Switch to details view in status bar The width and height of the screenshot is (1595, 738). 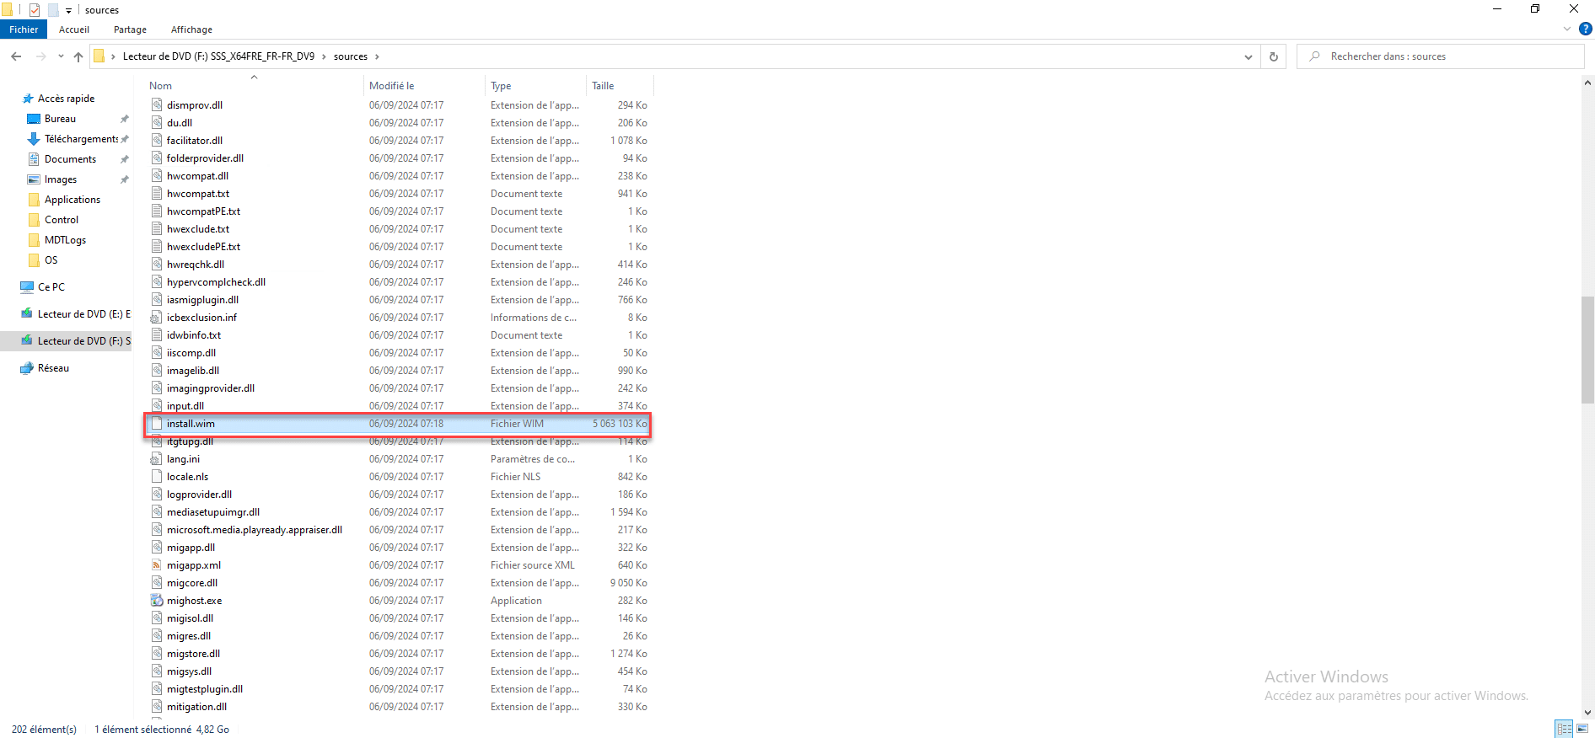coord(1564,729)
